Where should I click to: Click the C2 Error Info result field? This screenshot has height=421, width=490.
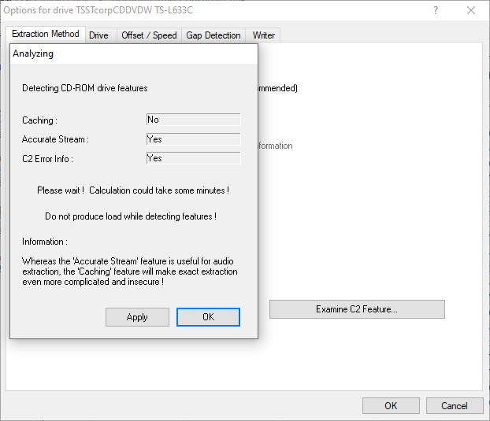click(x=193, y=158)
